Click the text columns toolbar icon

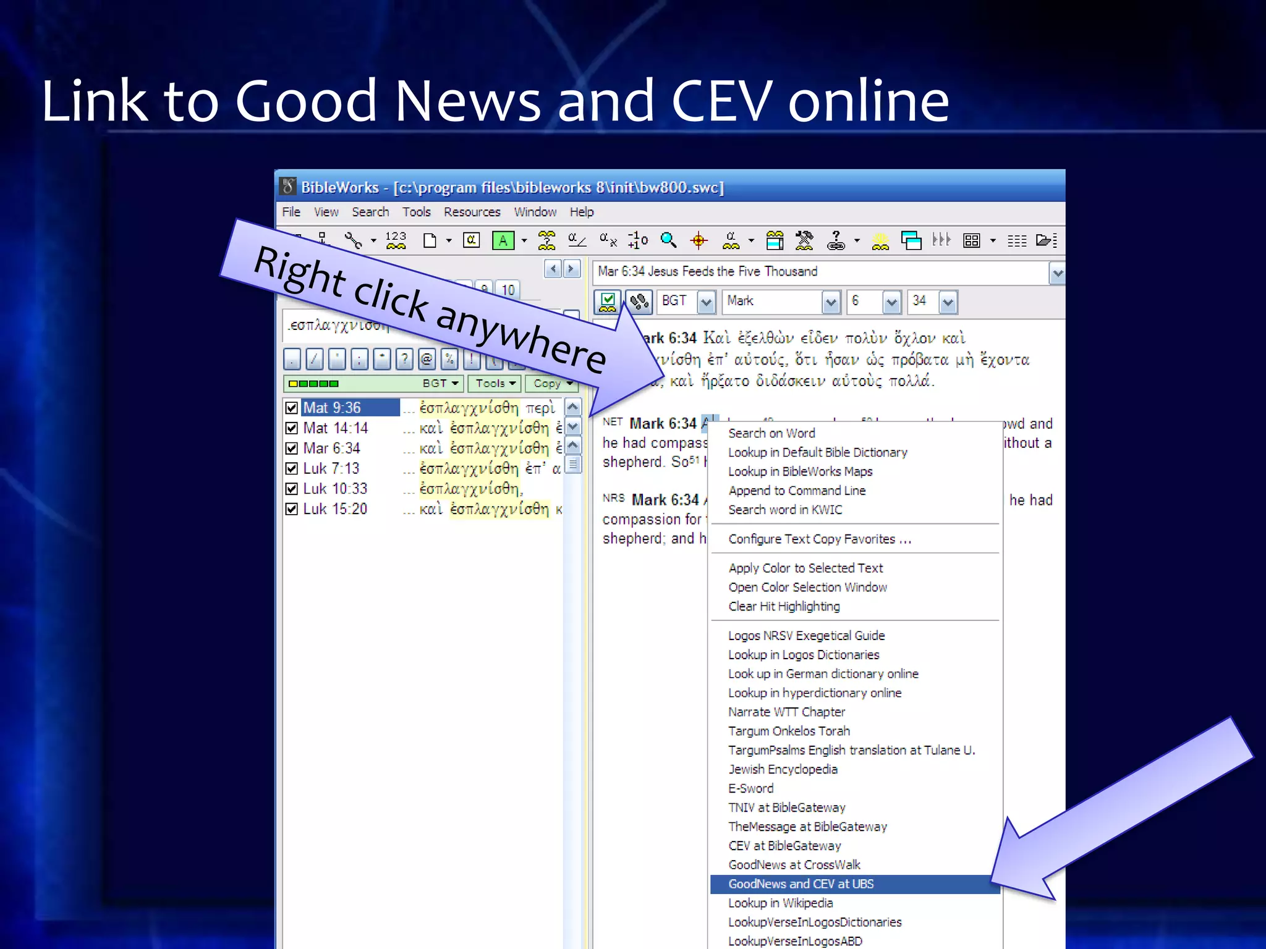(1017, 240)
